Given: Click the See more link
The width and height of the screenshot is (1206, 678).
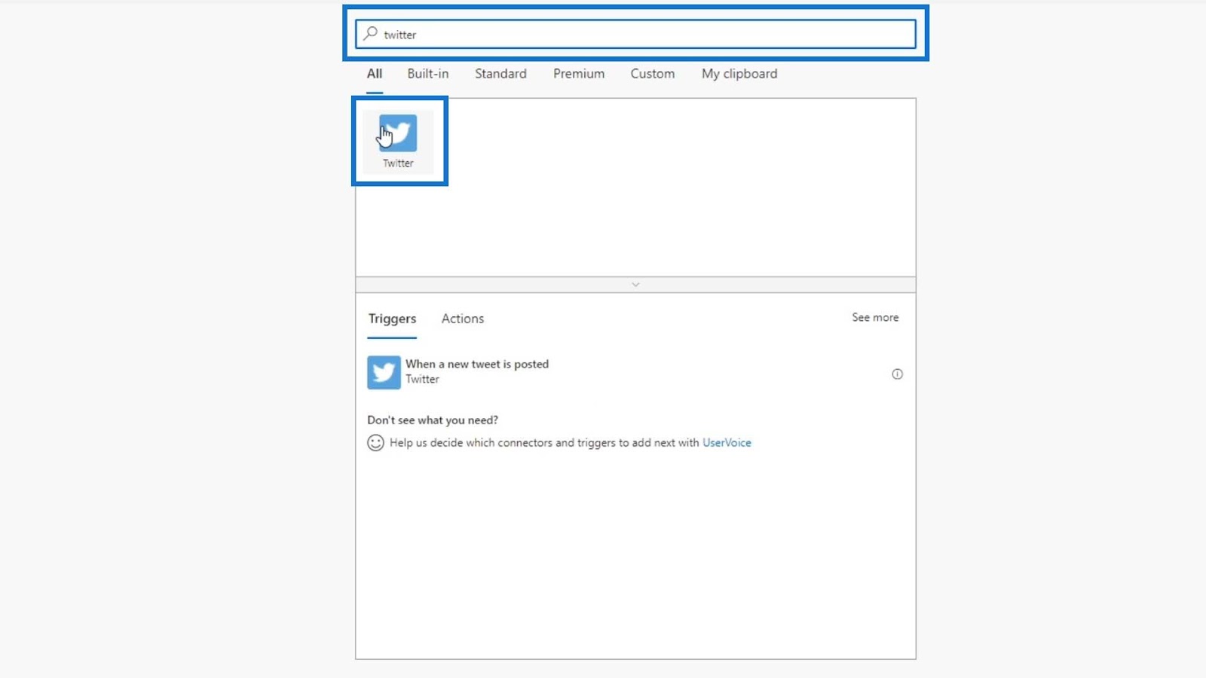Looking at the screenshot, I should tap(875, 318).
